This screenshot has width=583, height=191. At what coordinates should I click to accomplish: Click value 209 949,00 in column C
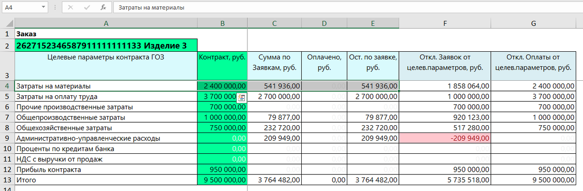pyautogui.click(x=274, y=138)
